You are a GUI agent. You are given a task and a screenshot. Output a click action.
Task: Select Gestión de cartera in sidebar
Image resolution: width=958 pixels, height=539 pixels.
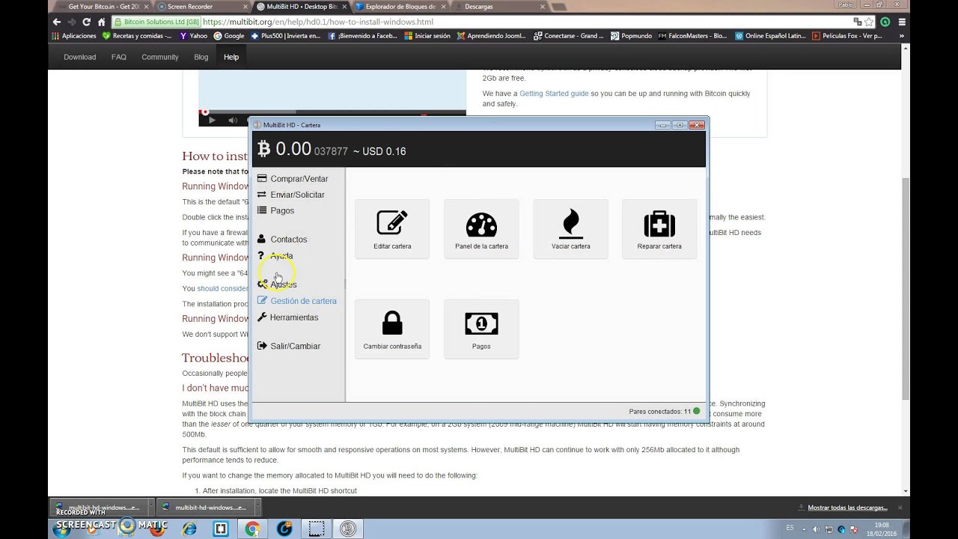point(297,301)
